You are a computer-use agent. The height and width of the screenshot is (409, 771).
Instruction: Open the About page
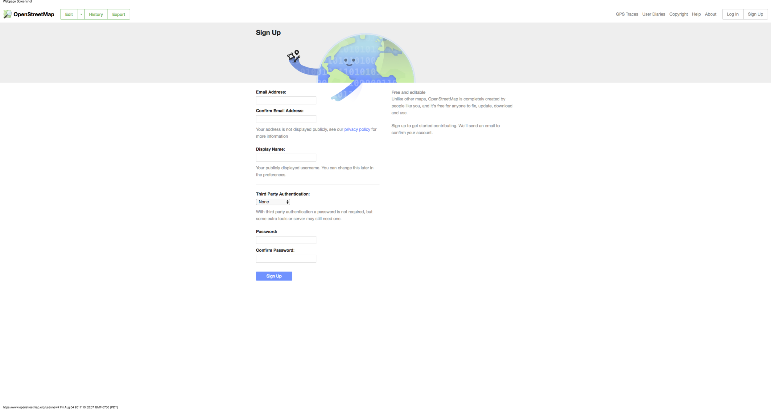pyautogui.click(x=711, y=14)
